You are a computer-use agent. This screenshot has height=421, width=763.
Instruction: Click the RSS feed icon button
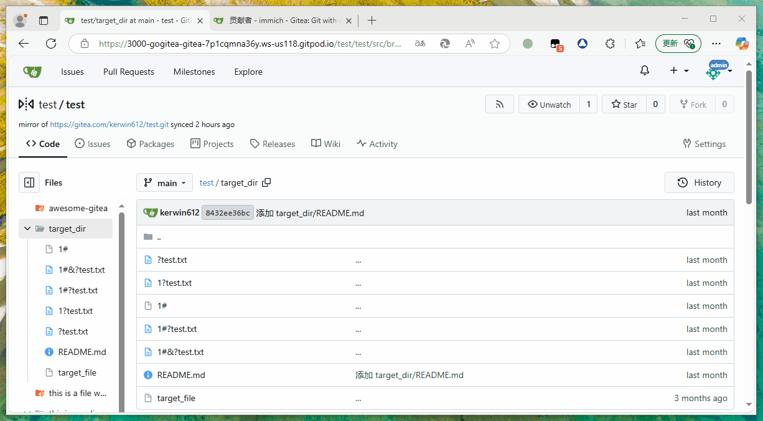pos(499,105)
